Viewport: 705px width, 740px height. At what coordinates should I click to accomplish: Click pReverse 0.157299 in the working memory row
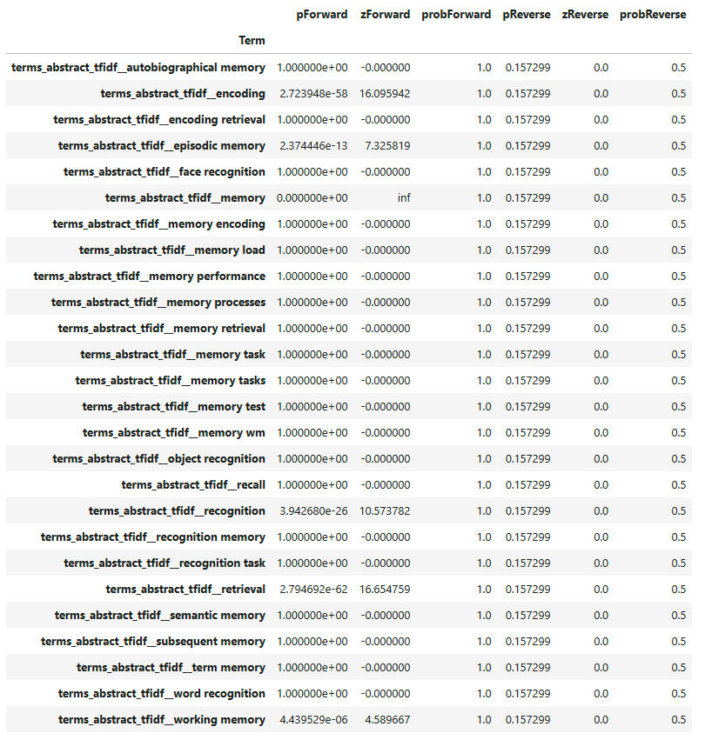[x=527, y=720]
